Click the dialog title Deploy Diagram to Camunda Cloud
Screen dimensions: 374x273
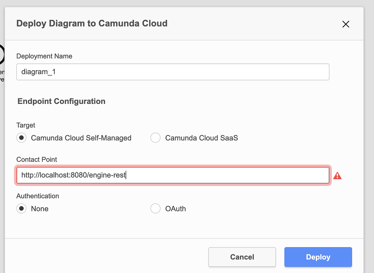point(92,23)
